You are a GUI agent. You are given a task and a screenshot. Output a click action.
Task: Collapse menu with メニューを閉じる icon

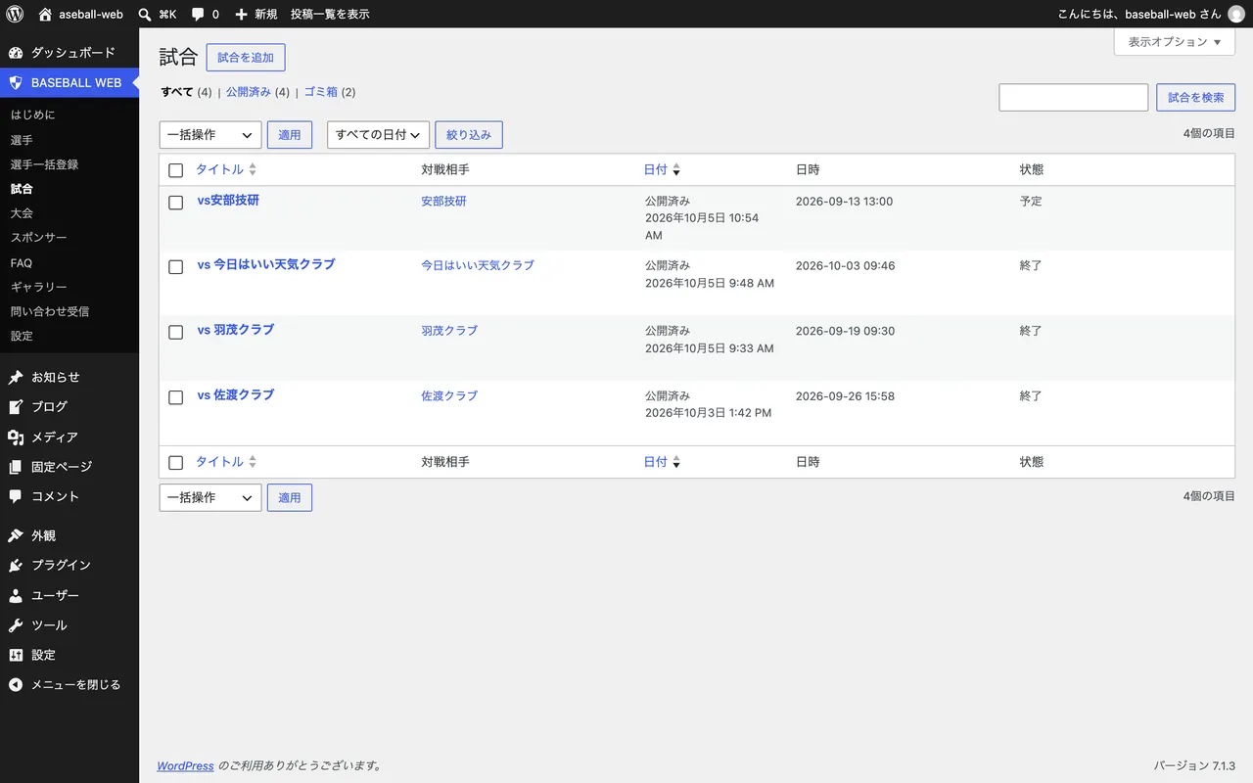(16, 685)
